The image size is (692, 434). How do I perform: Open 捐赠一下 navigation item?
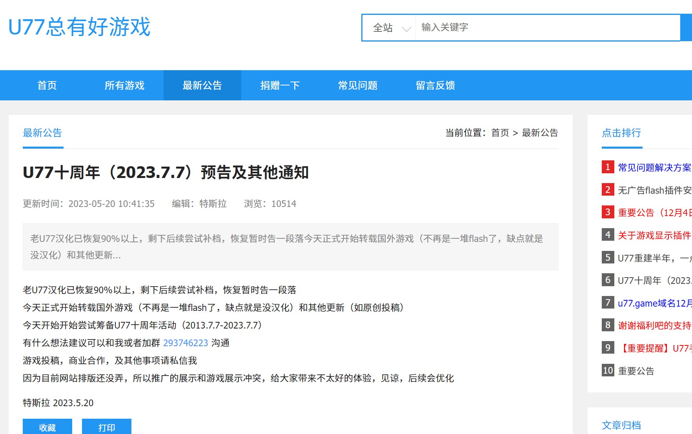click(x=280, y=85)
